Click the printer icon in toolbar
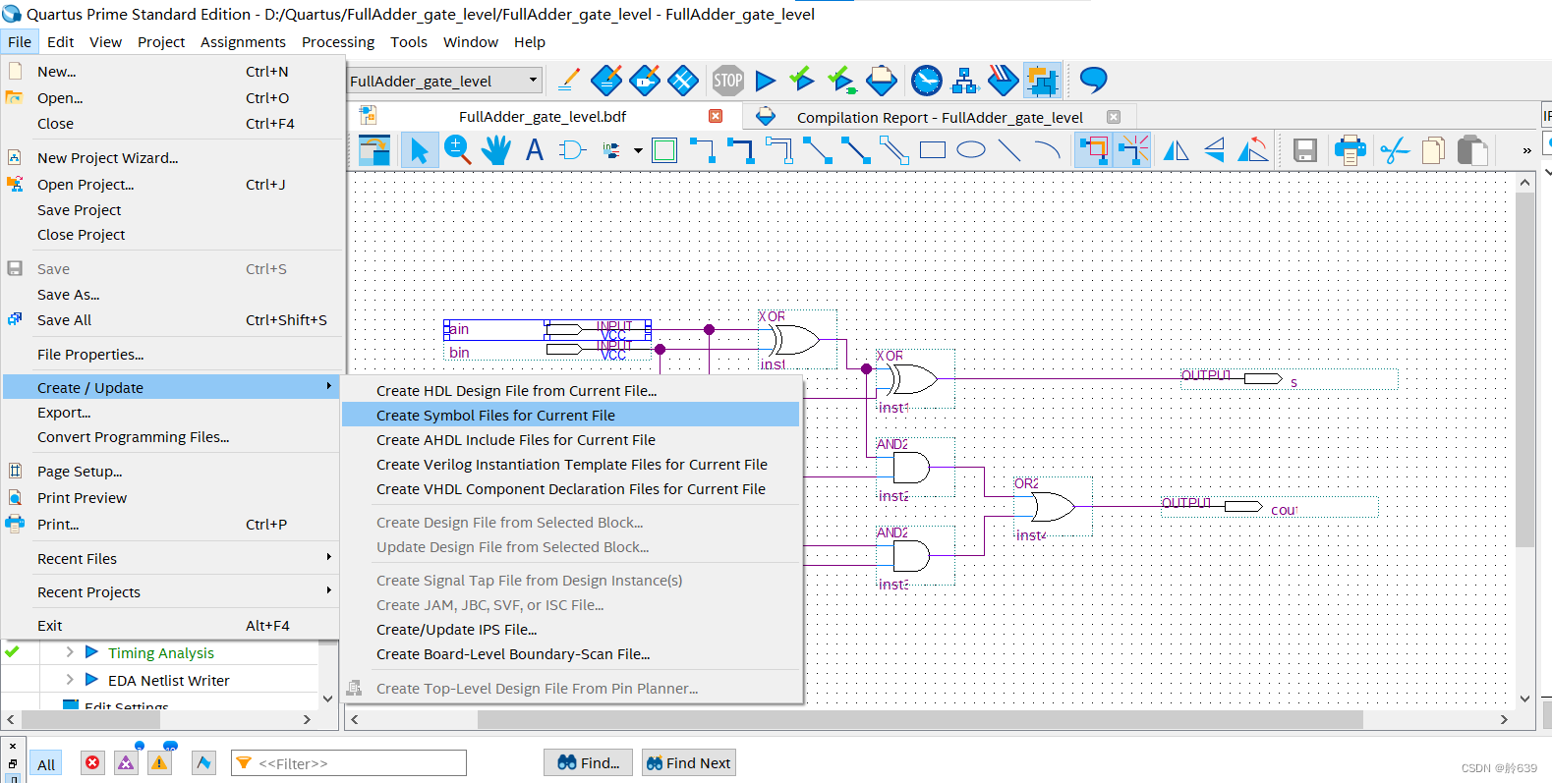The width and height of the screenshot is (1552, 783). click(x=1350, y=150)
